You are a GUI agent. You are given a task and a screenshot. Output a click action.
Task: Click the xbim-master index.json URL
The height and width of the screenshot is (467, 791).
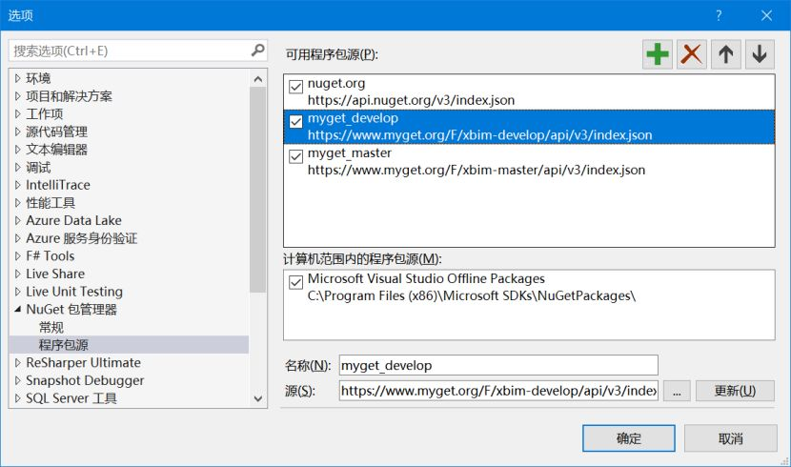pos(477,170)
